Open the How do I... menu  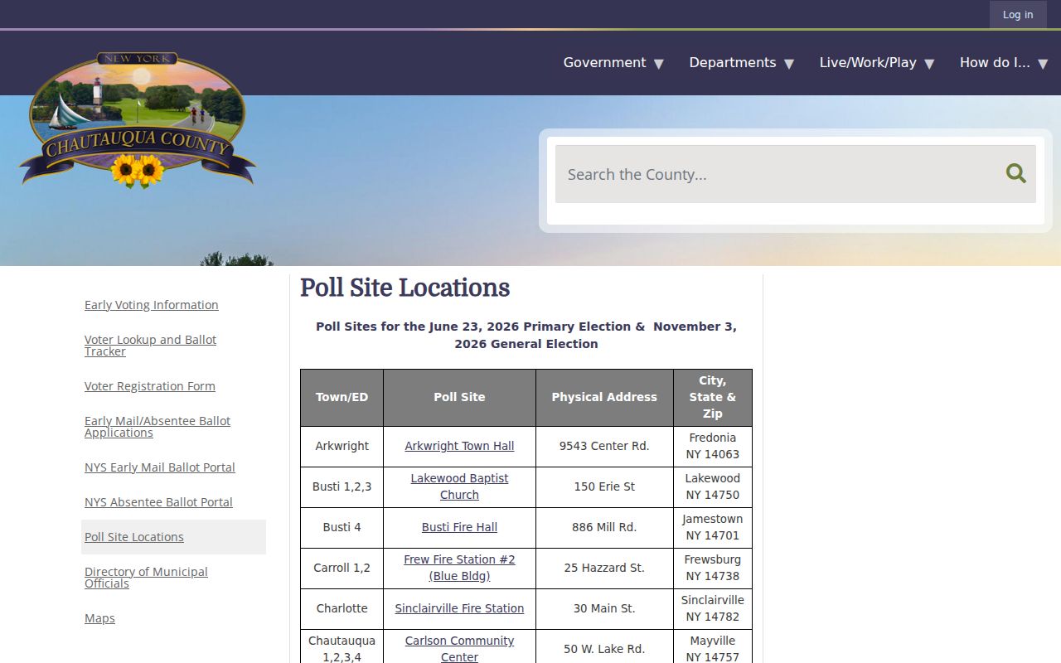tap(995, 62)
